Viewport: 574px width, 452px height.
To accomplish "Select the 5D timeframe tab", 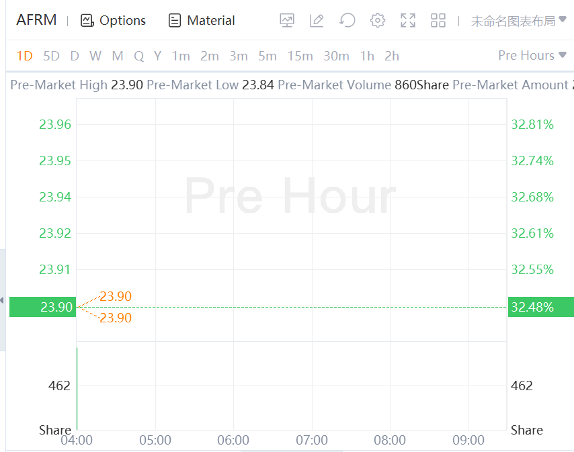I will pos(51,56).
